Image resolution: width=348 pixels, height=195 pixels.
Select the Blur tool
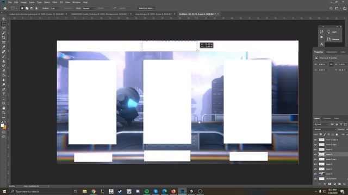click(4, 80)
